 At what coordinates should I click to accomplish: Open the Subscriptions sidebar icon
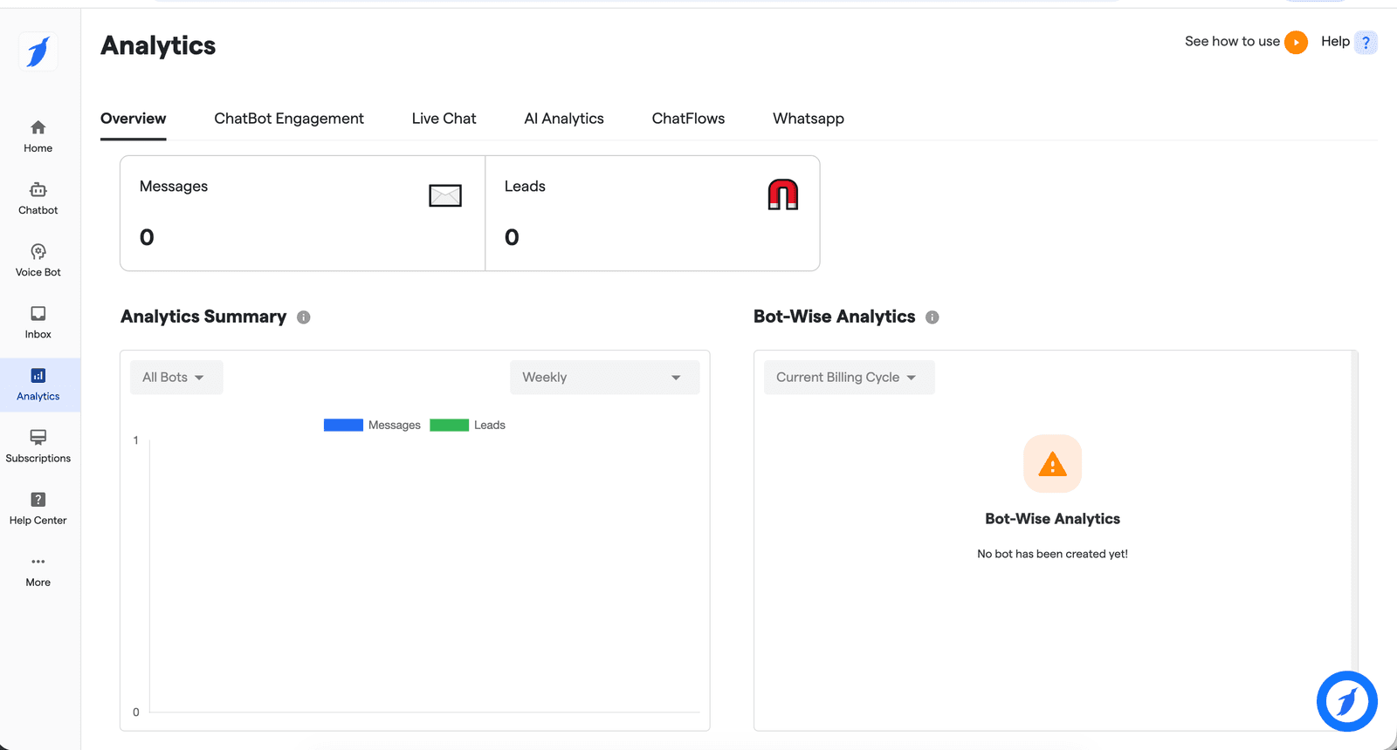(38, 437)
